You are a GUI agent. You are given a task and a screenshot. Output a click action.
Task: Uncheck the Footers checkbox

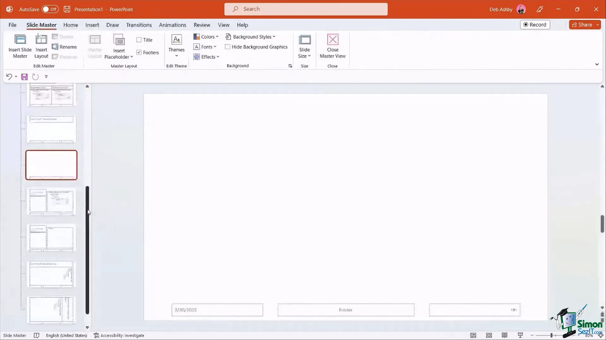click(x=139, y=53)
